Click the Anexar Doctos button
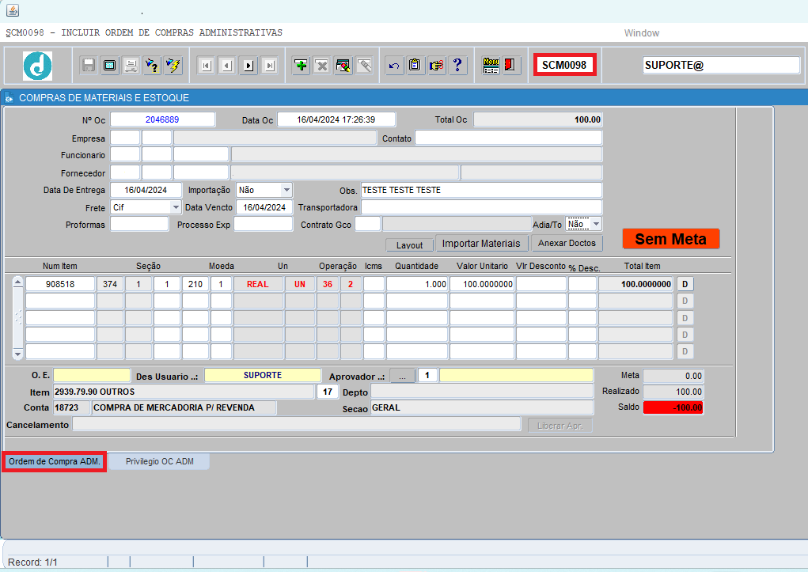This screenshot has height=572, width=808. click(567, 243)
